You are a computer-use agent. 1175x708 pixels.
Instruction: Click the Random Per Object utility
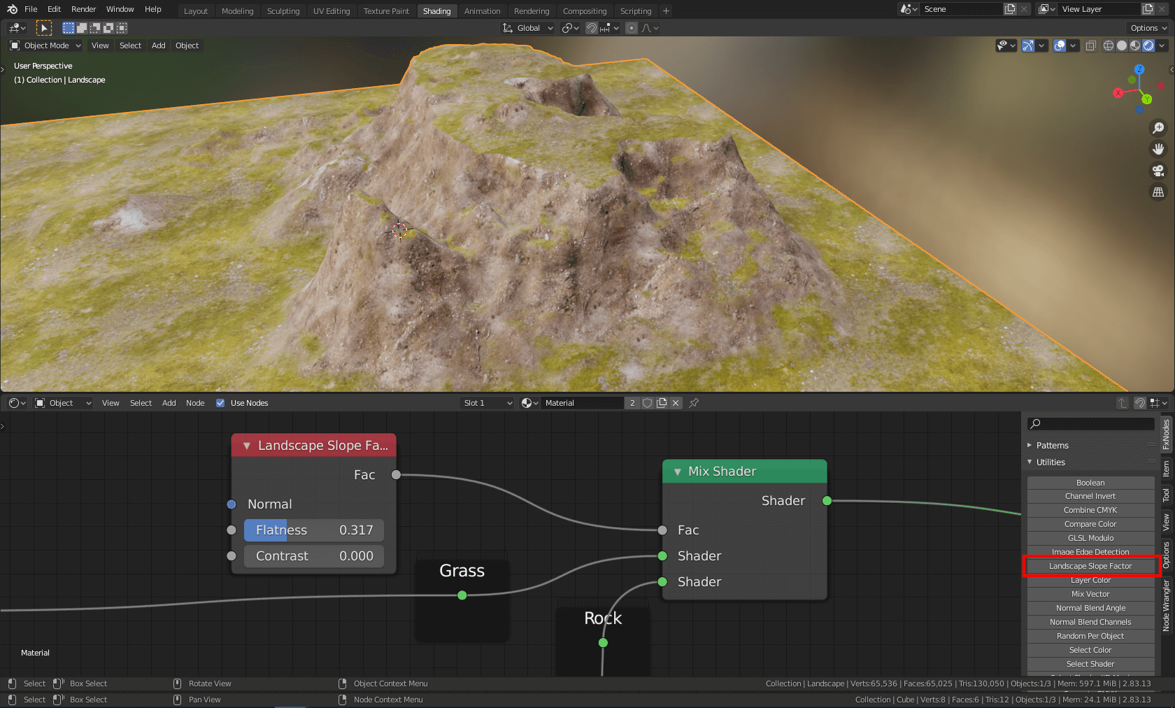[x=1090, y=636]
